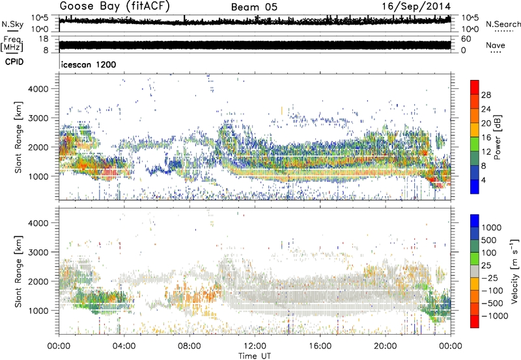This screenshot has height=360, width=521.
Task: Click the 'N.Sky' axis label
Action: point(12,24)
